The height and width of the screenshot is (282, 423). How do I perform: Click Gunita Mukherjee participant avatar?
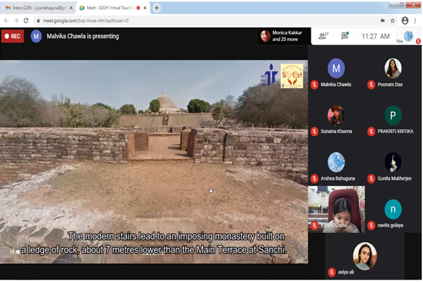(393, 162)
